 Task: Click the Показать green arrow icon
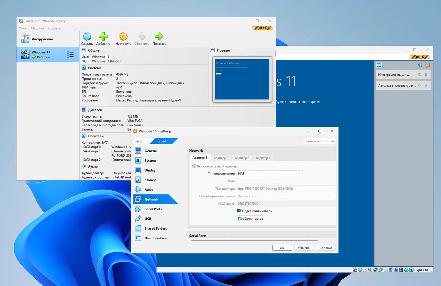click(x=159, y=37)
